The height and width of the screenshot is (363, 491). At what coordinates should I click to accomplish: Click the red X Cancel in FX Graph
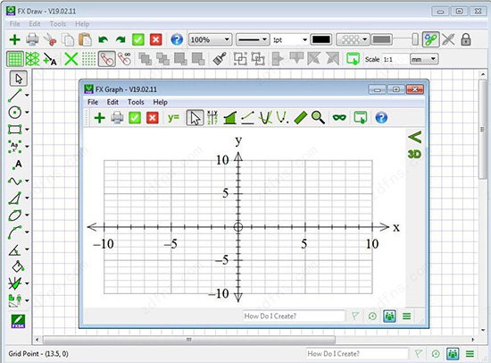coord(152,118)
